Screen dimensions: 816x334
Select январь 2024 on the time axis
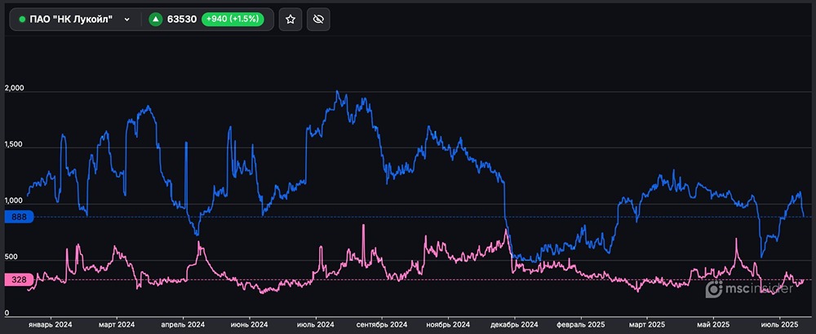(51, 324)
